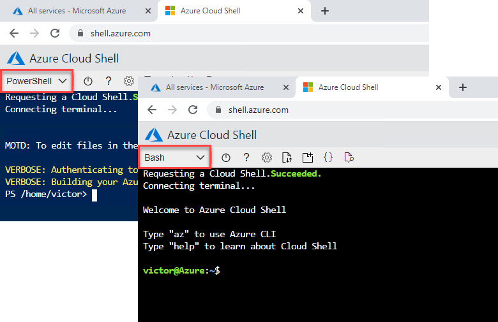Click 'VERBOSE: Authenticating to' line in PowerShell
The image size is (498, 322).
(72, 170)
